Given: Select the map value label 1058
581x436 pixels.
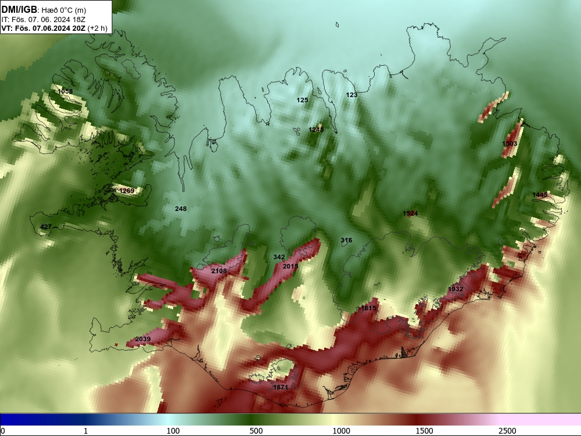Looking at the screenshot, I should pyautogui.click(x=65, y=91).
